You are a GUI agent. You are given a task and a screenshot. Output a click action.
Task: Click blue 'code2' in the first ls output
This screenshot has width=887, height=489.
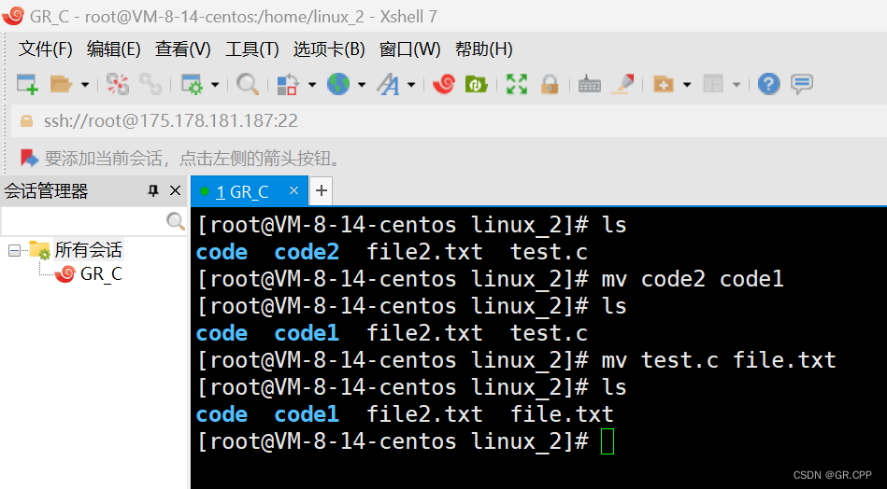(307, 252)
